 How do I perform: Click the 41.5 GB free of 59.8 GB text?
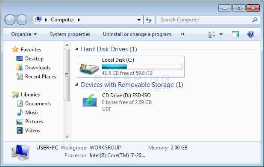coord(127,73)
